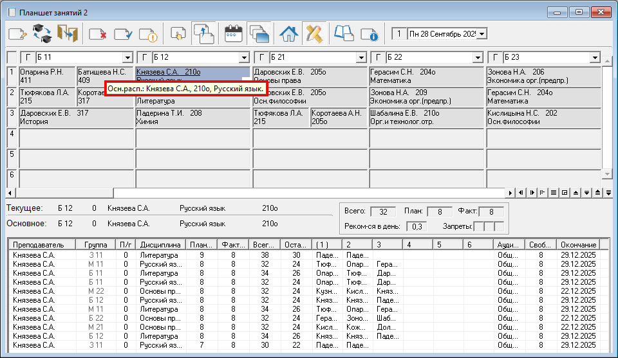Toggle the checkbox beside group Б 21
The height and width of the screenshot is (358, 618).
(261, 58)
